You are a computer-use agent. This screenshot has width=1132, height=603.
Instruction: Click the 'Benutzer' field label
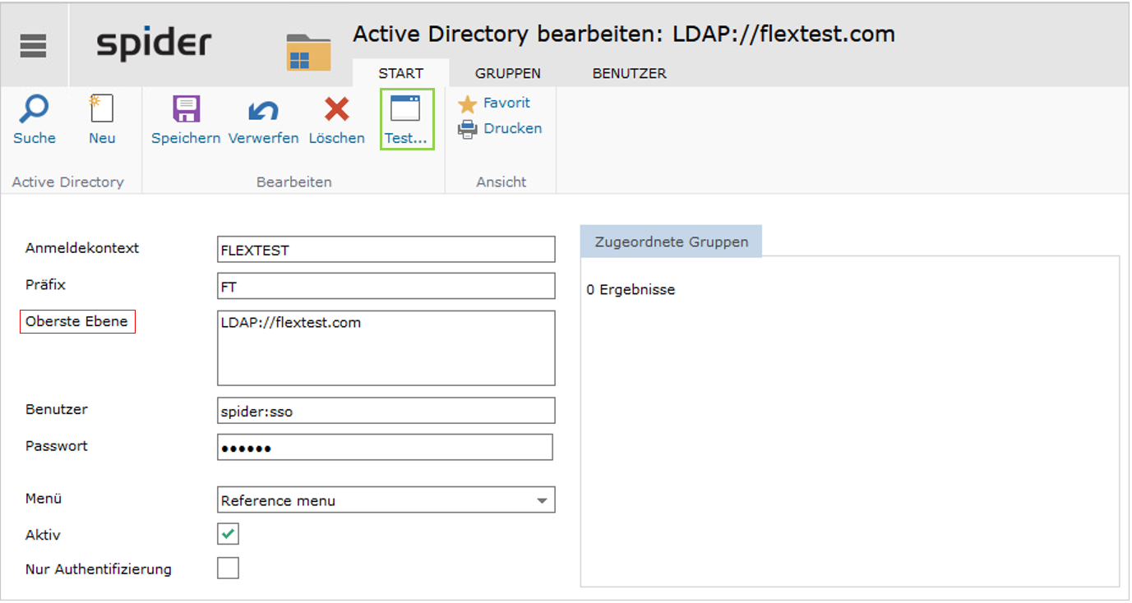57,409
